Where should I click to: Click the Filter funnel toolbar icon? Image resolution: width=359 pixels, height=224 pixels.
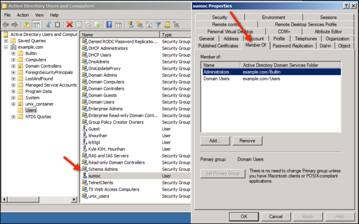coord(158,24)
